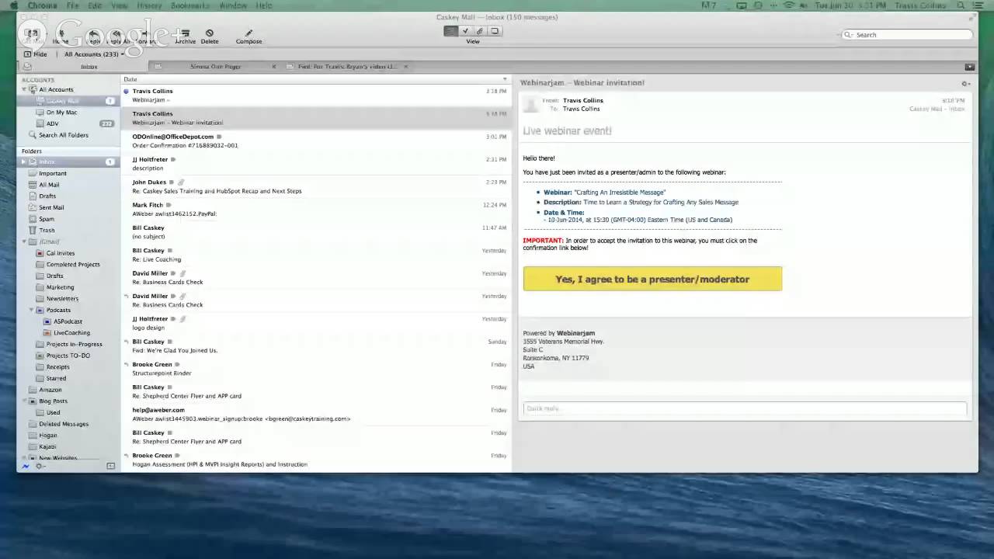The width and height of the screenshot is (994, 559).
Task: Select the attachment view mode icon
Action: (480, 31)
